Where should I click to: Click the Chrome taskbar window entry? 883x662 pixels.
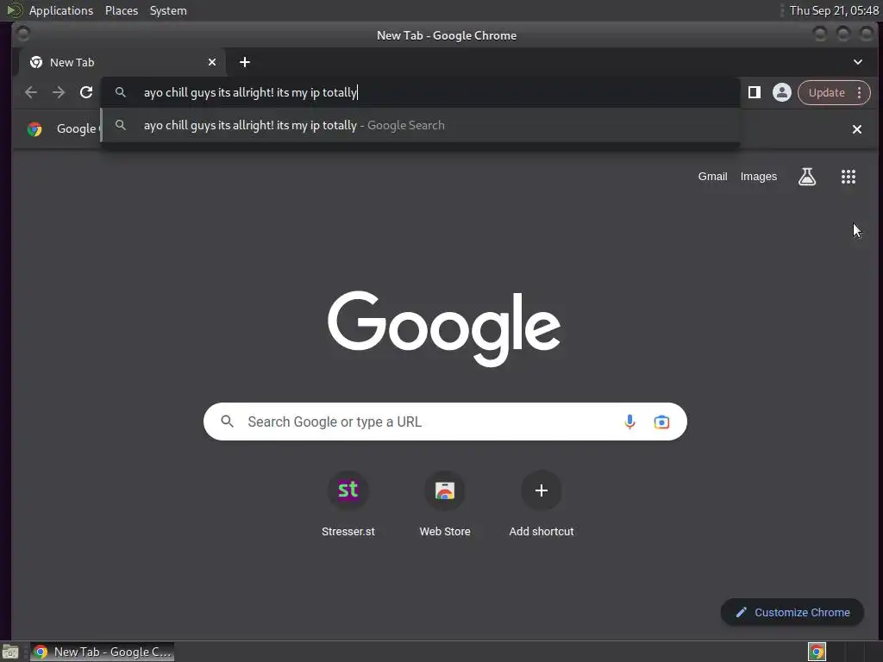pyautogui.click(x=102, y=652)
